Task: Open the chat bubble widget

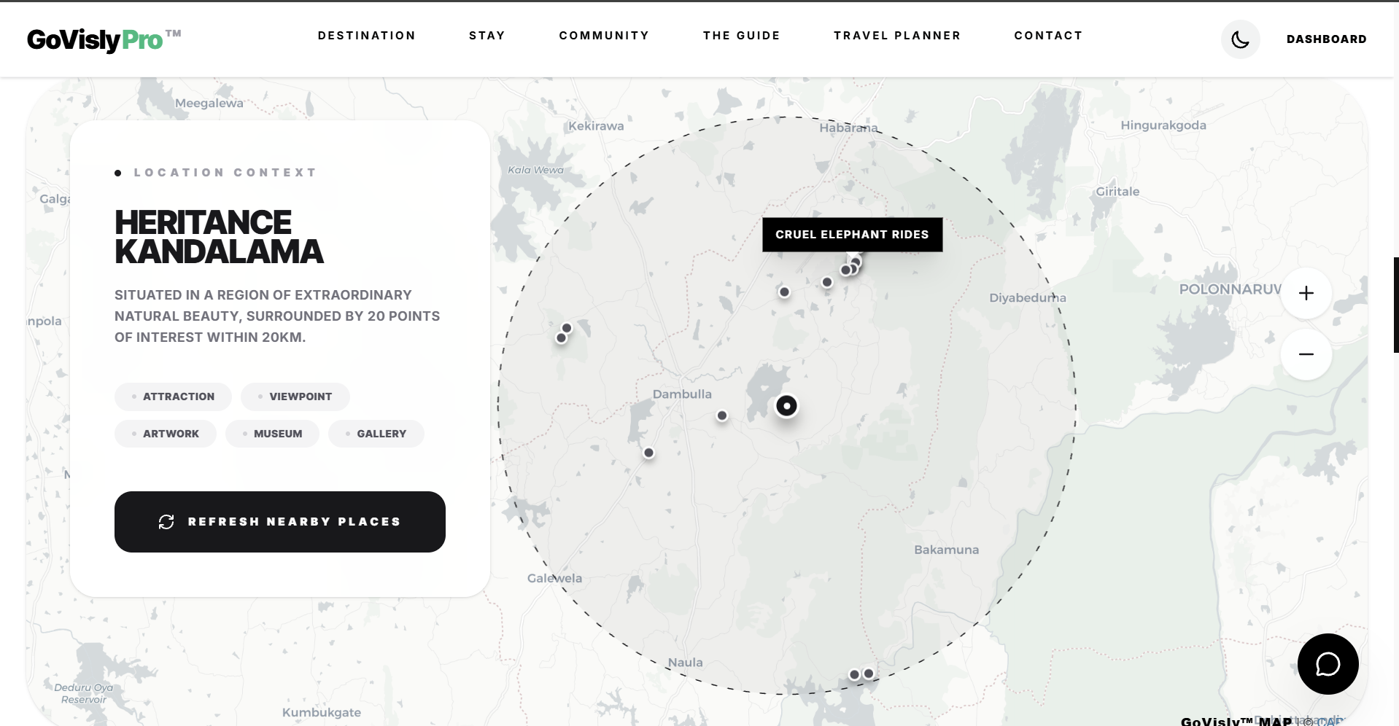Action: (x=1328, y=664)
